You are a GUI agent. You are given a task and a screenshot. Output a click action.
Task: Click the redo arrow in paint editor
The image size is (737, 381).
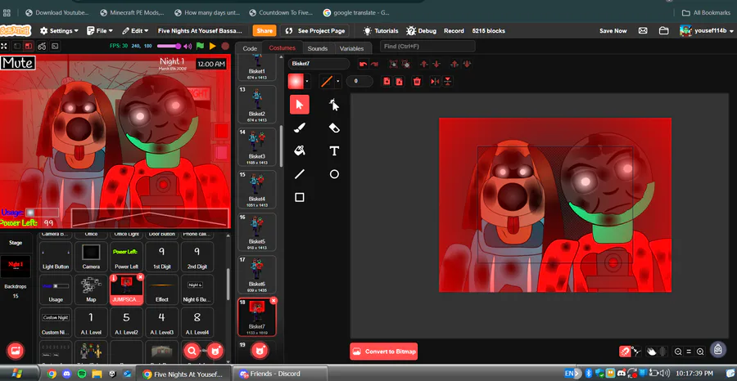click(374, 64)
